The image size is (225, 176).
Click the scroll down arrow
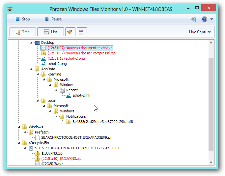211,162
